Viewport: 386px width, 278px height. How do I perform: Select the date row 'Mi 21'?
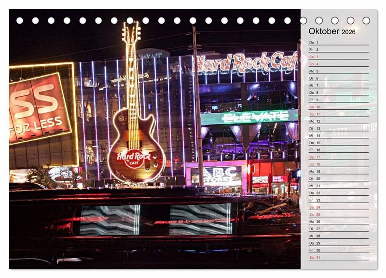pyautogui.click(x=339, y=186)
